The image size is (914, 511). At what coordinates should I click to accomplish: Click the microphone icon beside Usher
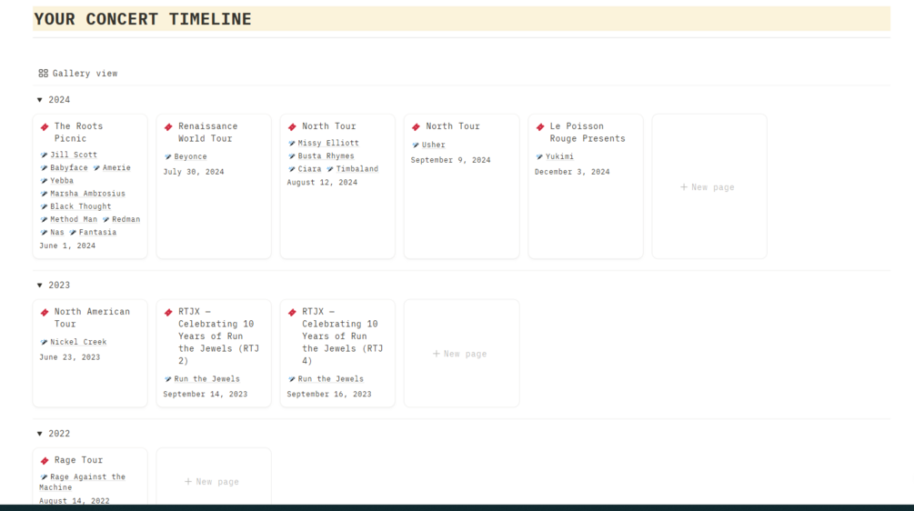pyautogui.click(x=416, y=145)
